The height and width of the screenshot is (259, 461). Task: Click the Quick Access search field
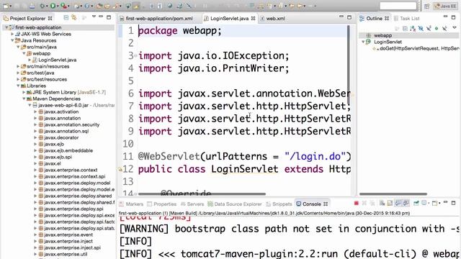click(398, 6)
